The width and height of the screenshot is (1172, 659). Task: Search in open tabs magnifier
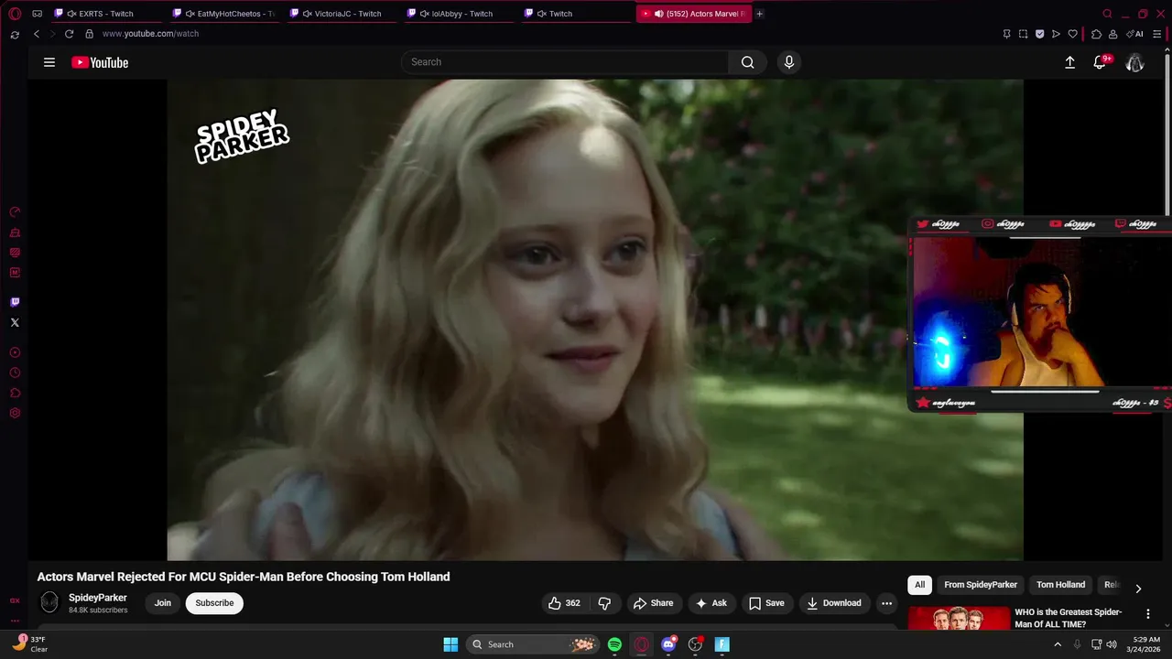point(1107,14)
